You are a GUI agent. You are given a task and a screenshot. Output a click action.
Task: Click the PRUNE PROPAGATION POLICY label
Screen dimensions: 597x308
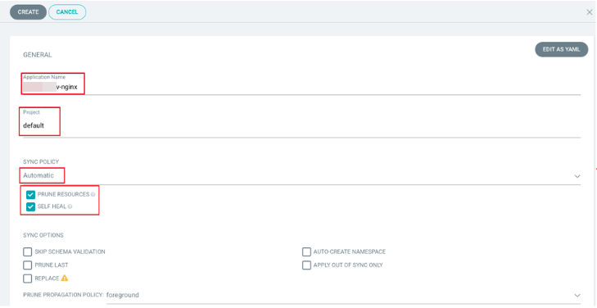pos(63,295)
